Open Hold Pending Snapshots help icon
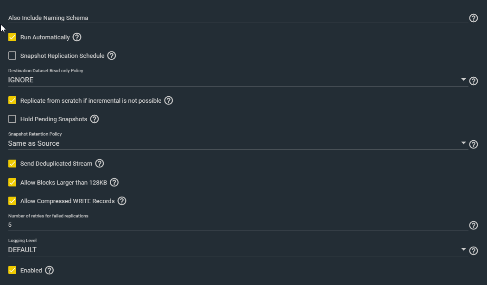Image resolution: width=487 pixels, height=285 pixels. coord(95,119)
